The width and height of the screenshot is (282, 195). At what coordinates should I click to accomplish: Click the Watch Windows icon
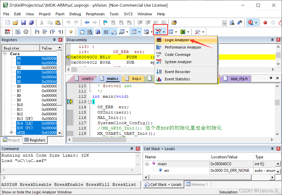pyautogui.click(x=122, y=32)
